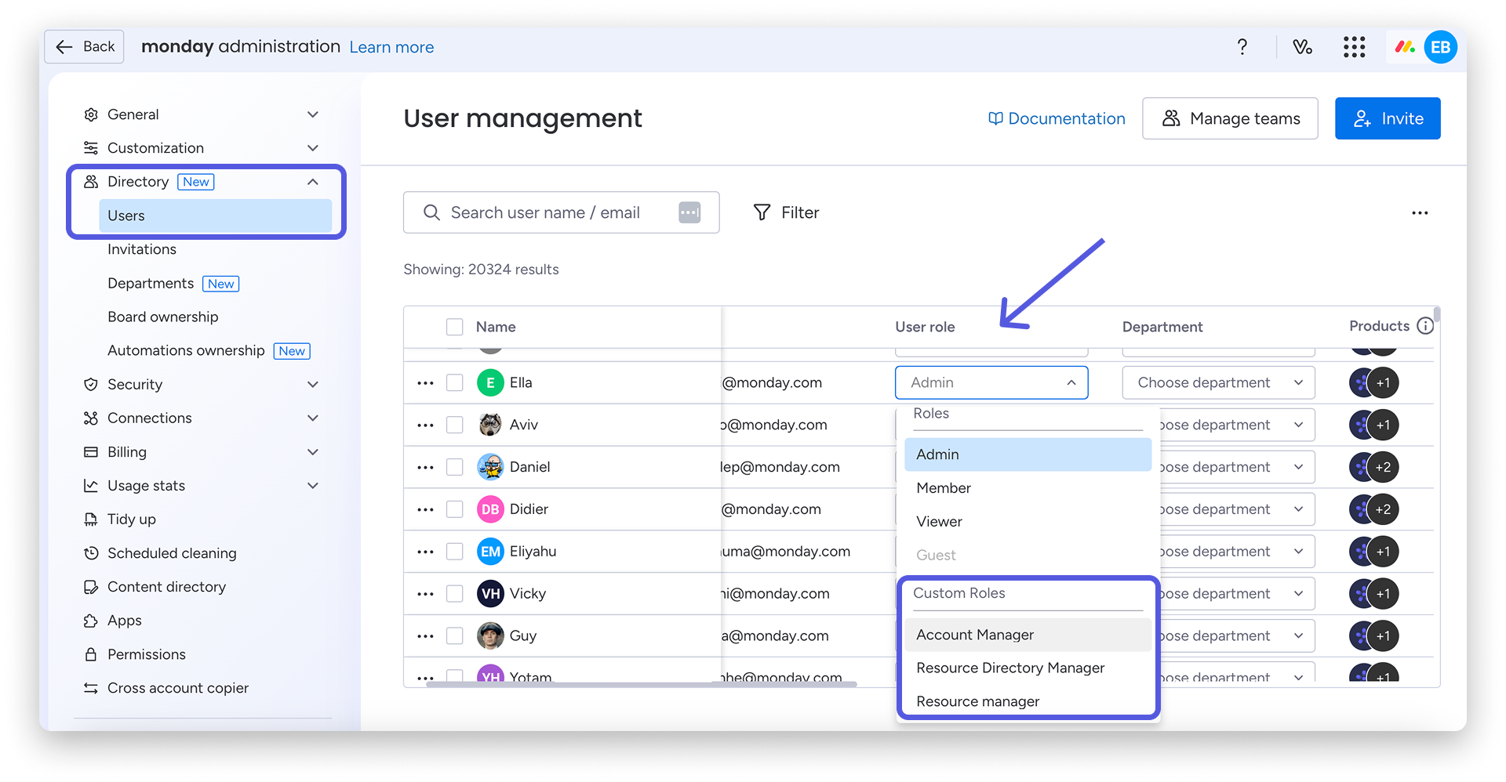Click the table's horizontal scrollbar

click(x=642, y=684)
